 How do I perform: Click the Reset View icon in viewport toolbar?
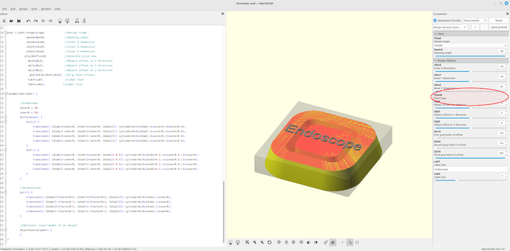point(269,242)
